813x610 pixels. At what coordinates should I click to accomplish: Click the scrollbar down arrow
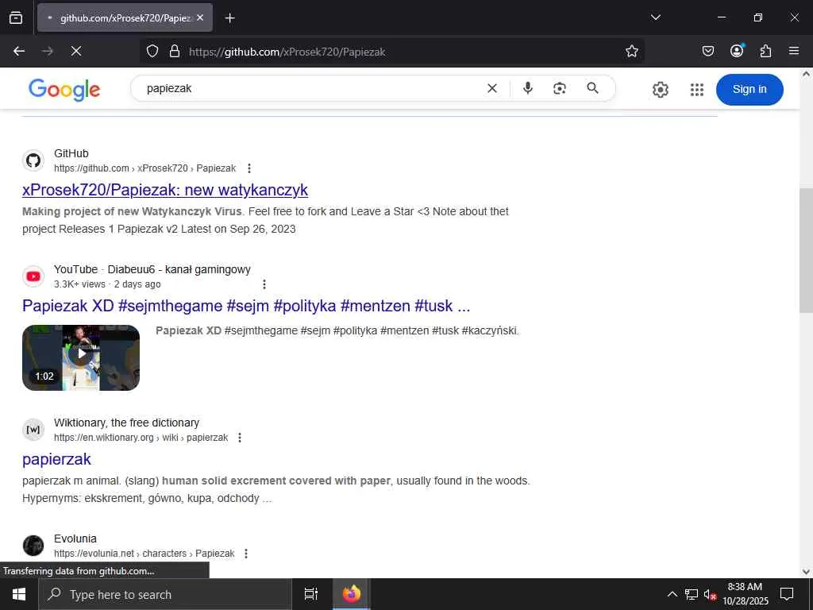pyautogui.click(x=806, y=572)
